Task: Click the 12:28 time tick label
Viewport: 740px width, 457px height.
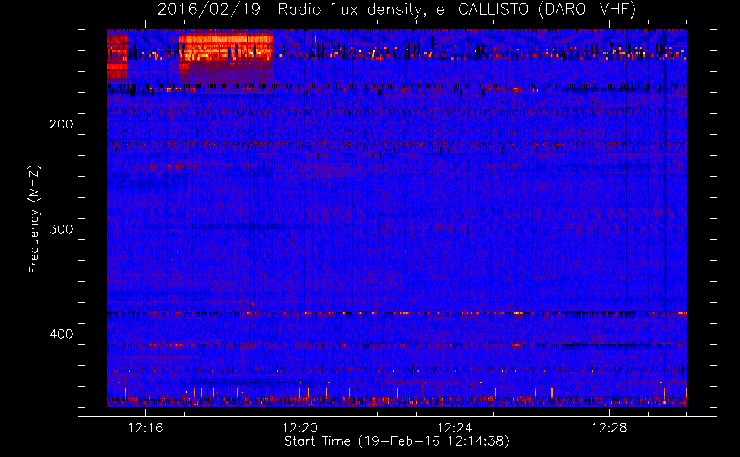Action: click(x=609, y=428)
